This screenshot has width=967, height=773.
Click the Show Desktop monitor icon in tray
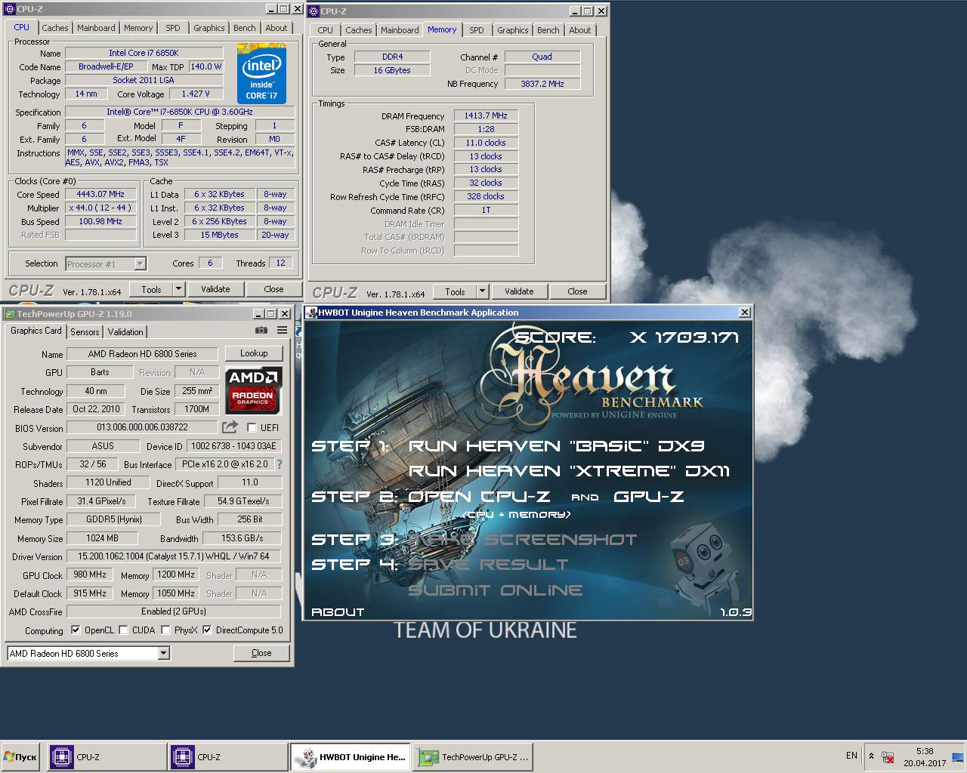958,757
